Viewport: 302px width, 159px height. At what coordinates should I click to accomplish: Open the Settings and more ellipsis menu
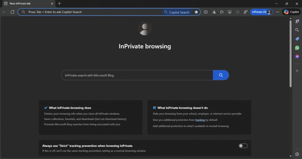277,12
